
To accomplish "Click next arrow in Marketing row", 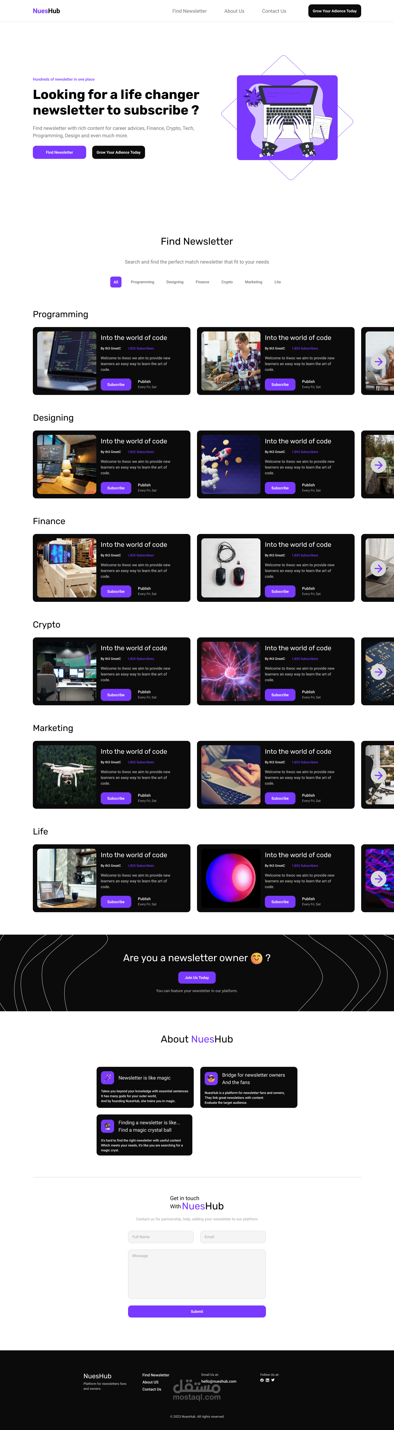I will pyautogui.click(x=378, y=775).
